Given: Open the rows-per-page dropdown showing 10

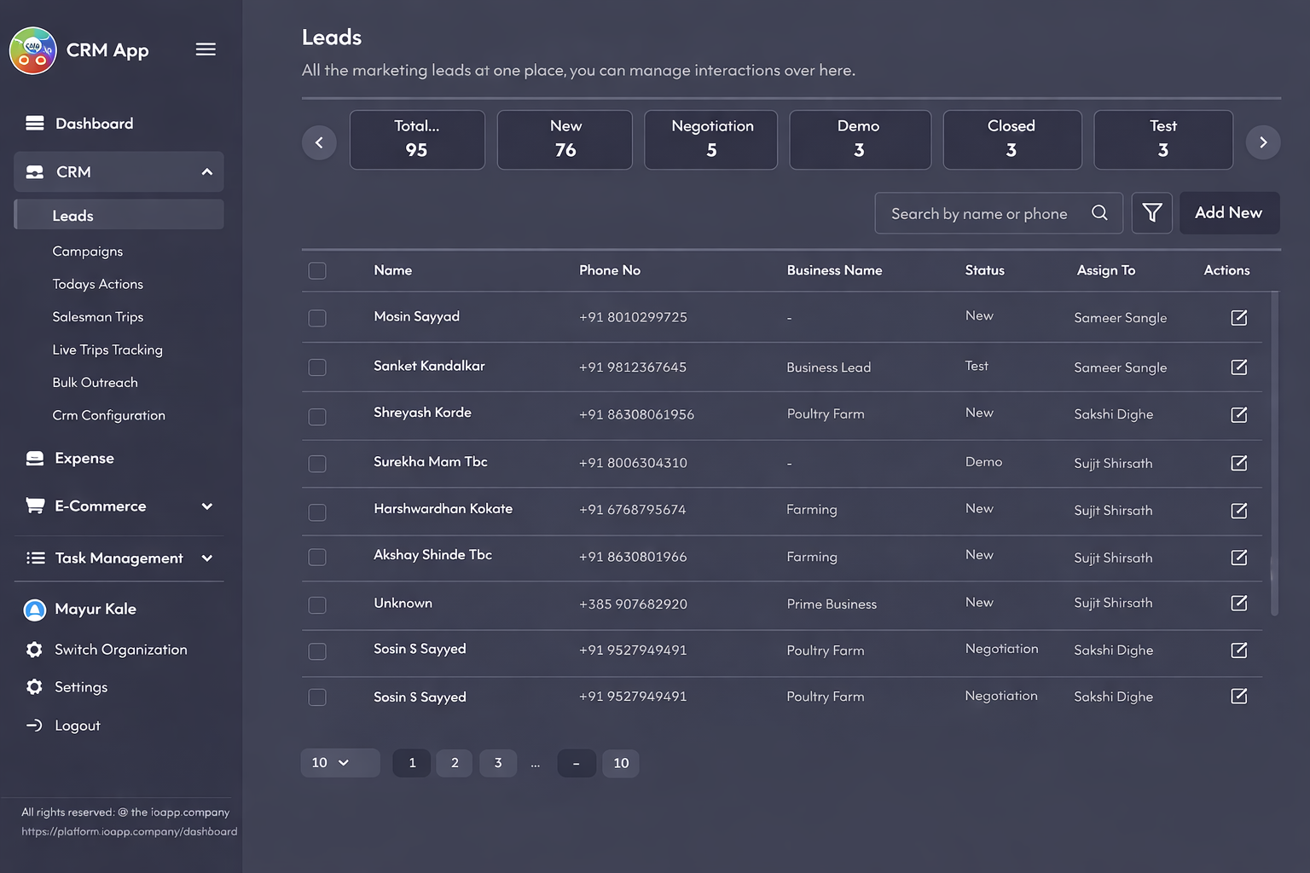Looking at the screenshot, I should tap(339, 763).
